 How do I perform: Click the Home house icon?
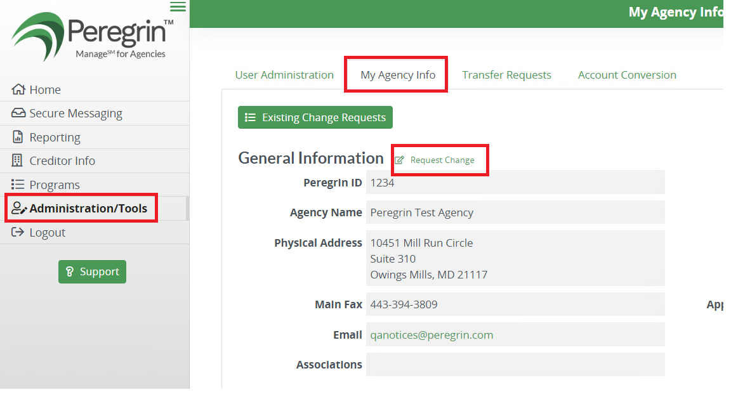click(18, 89)
